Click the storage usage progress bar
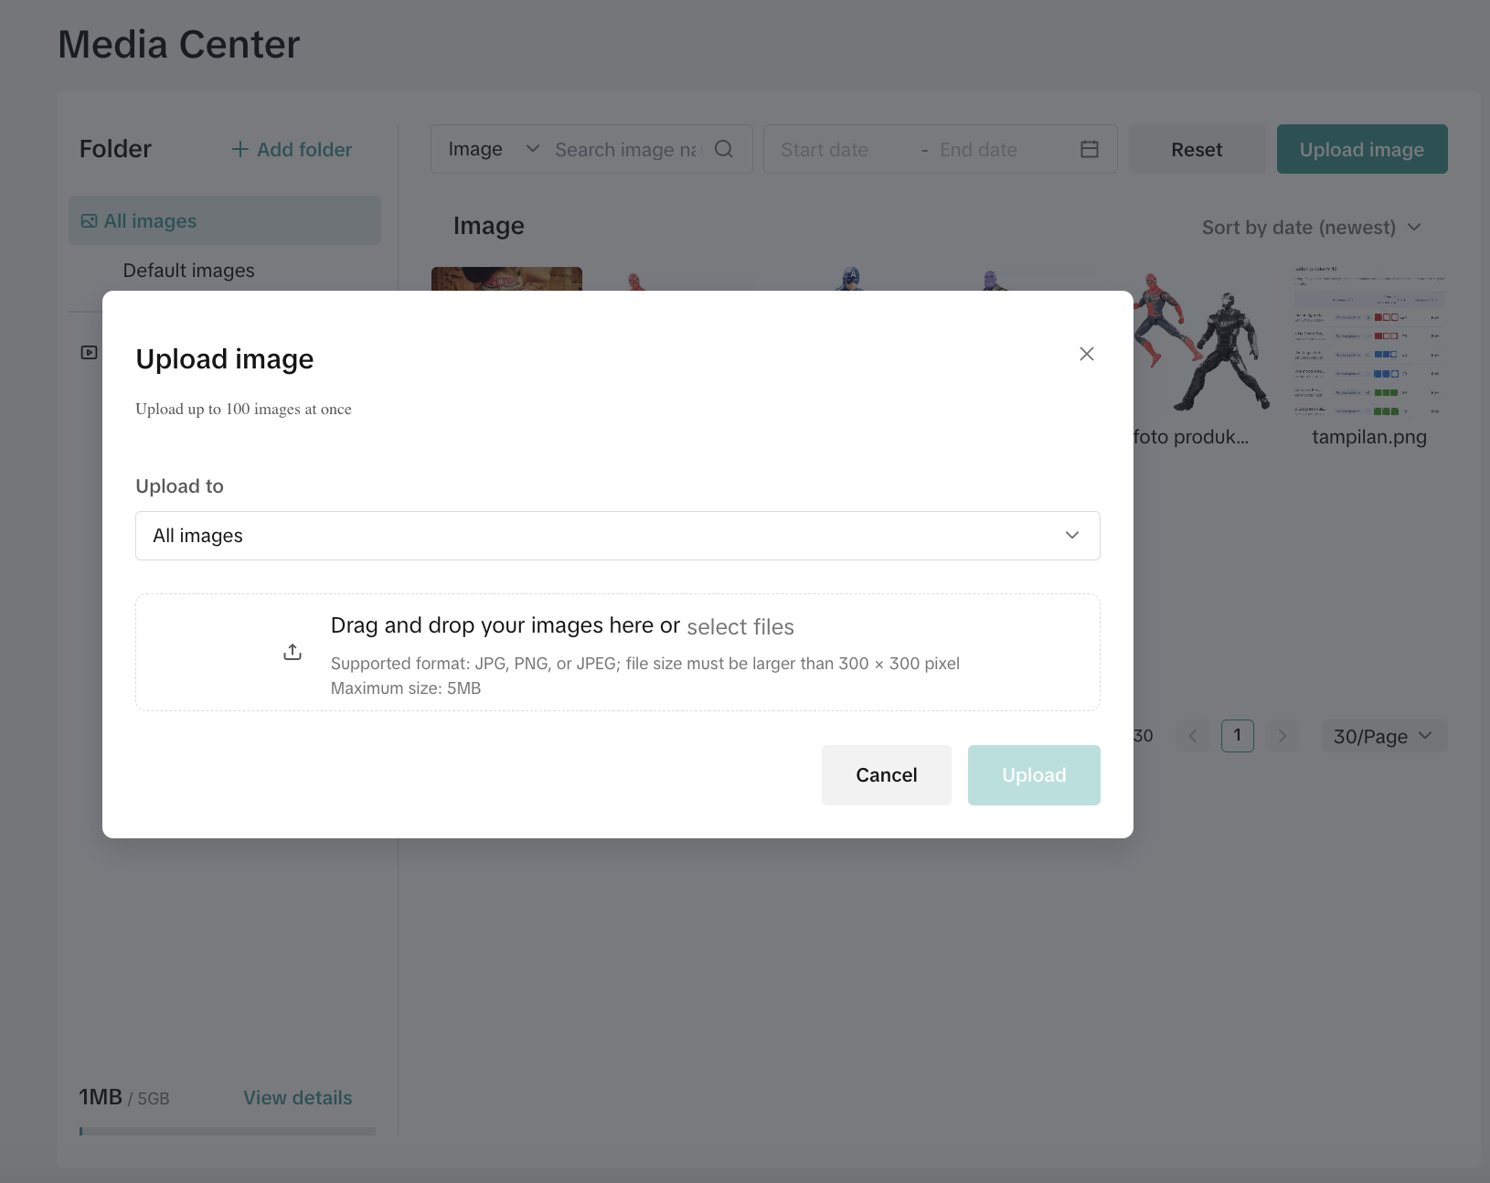 [x=227, y=1132]
